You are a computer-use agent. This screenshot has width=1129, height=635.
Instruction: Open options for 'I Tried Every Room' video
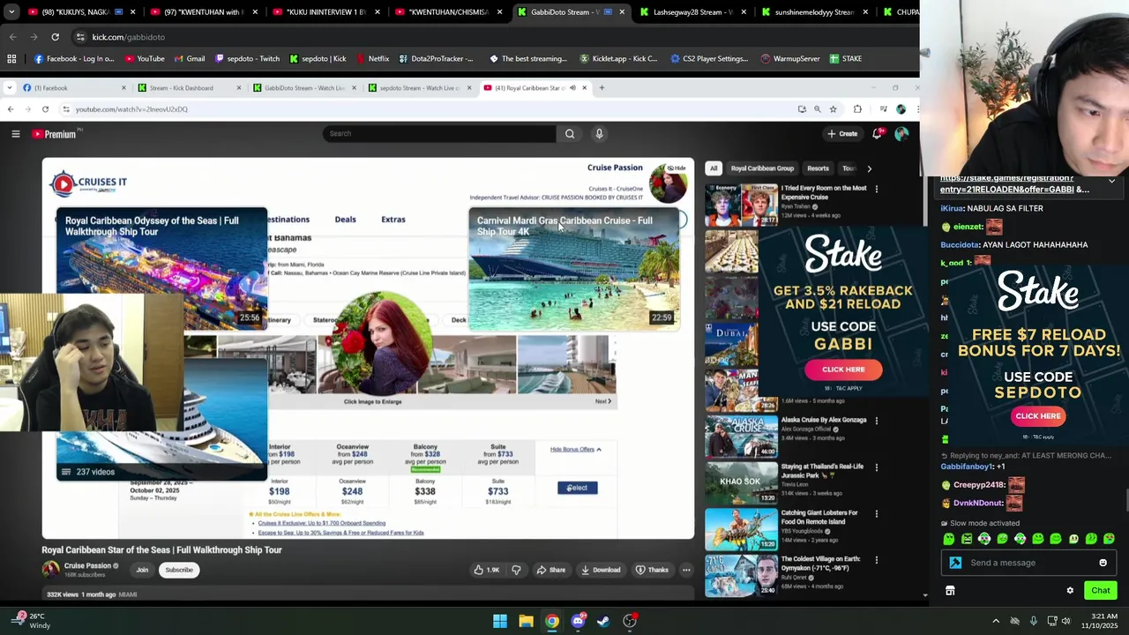click(876, 190)
